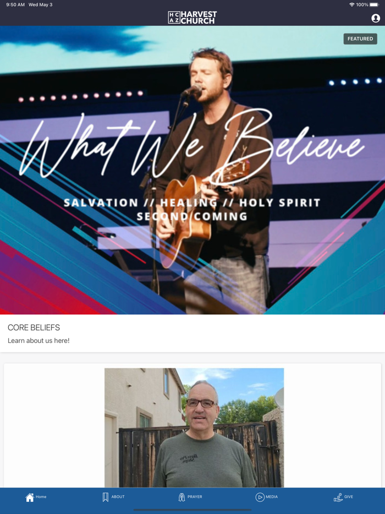Tap the Home house icon
This screenshot has height=514, width=385.
[x=30, y=497]
